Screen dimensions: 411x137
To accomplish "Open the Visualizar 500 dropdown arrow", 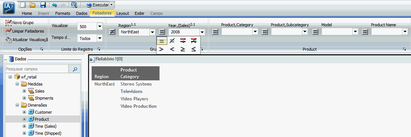I will 100,26.
